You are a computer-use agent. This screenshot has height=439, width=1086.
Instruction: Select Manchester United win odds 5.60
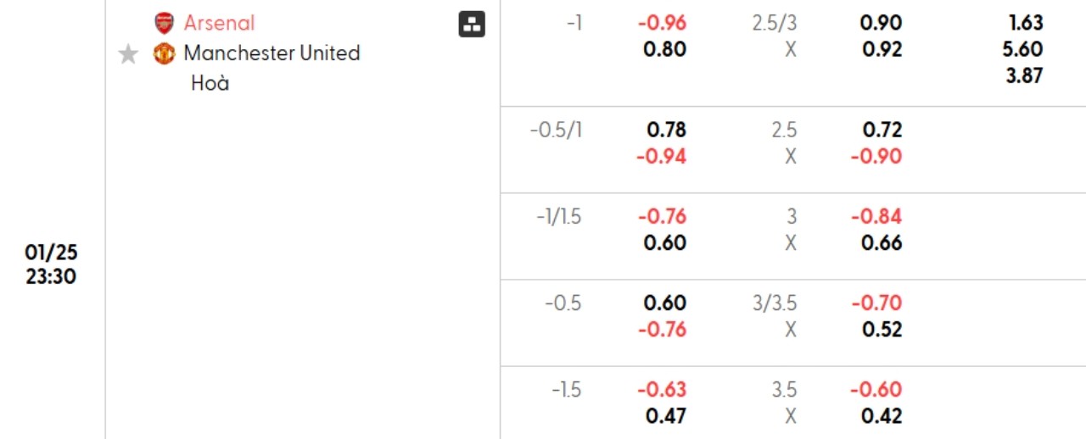[1022, 49]
